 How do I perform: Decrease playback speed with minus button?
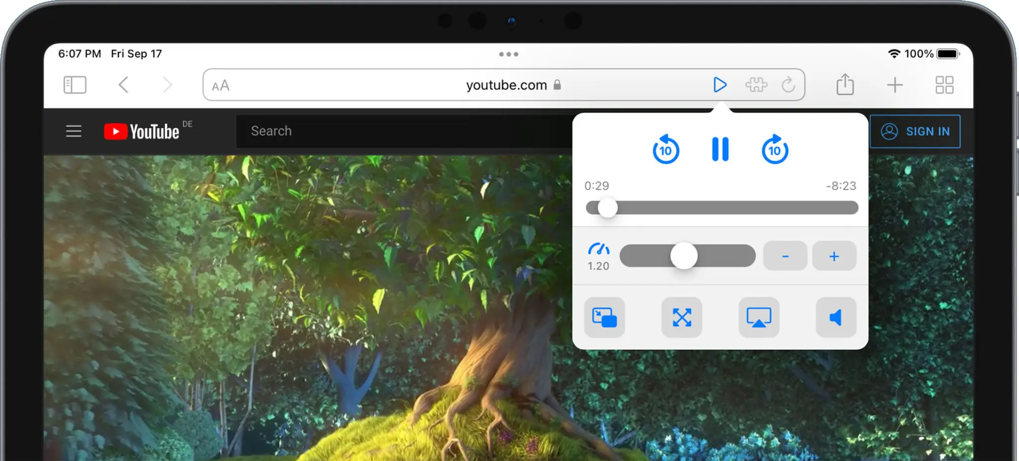pos(785,256)
